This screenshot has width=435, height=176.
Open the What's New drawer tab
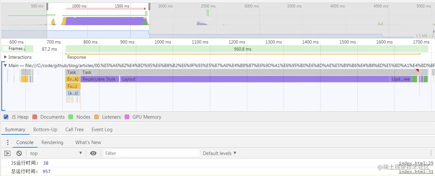(88, 142)
